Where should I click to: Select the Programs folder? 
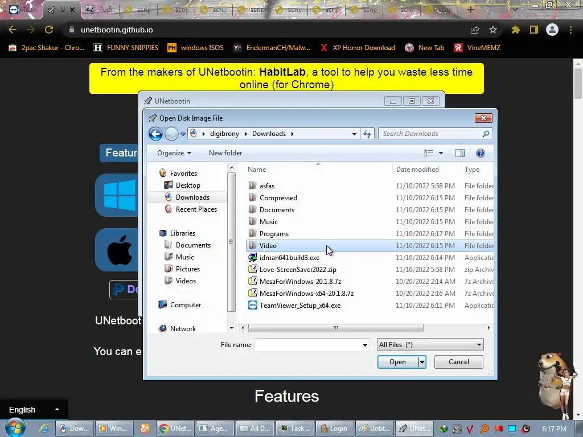click(x=269, y=233)
